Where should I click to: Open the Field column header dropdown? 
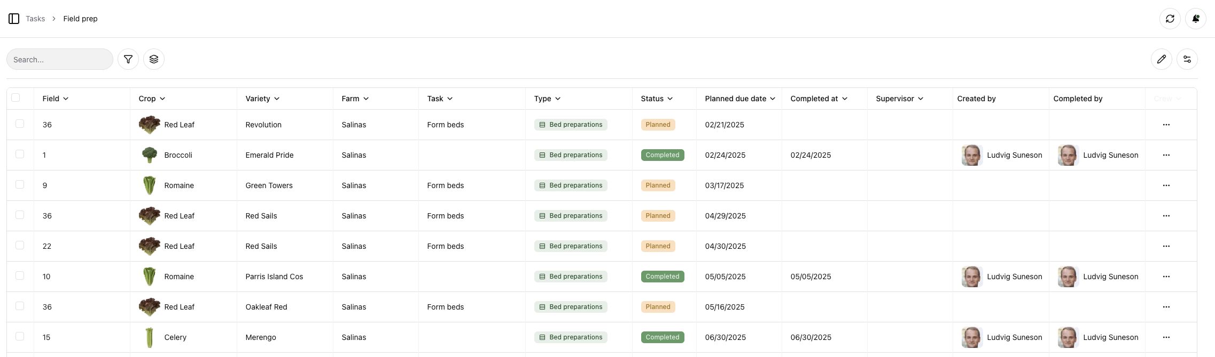point(56,99)
